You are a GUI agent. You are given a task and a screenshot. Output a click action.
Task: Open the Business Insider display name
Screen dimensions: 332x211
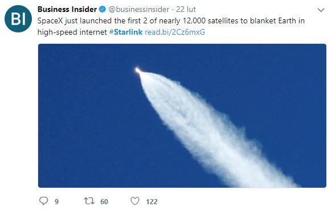pos(67,9)
